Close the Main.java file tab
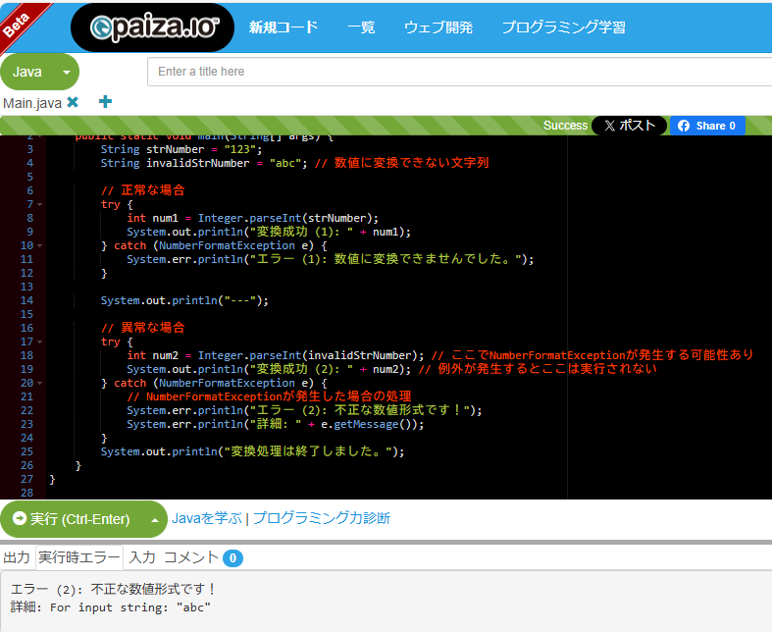Screen dimensions: 772x632 (73, 102)
